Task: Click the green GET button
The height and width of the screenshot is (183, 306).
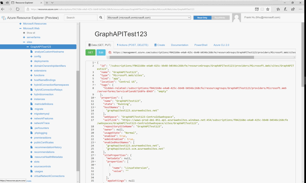Action: 90,52
